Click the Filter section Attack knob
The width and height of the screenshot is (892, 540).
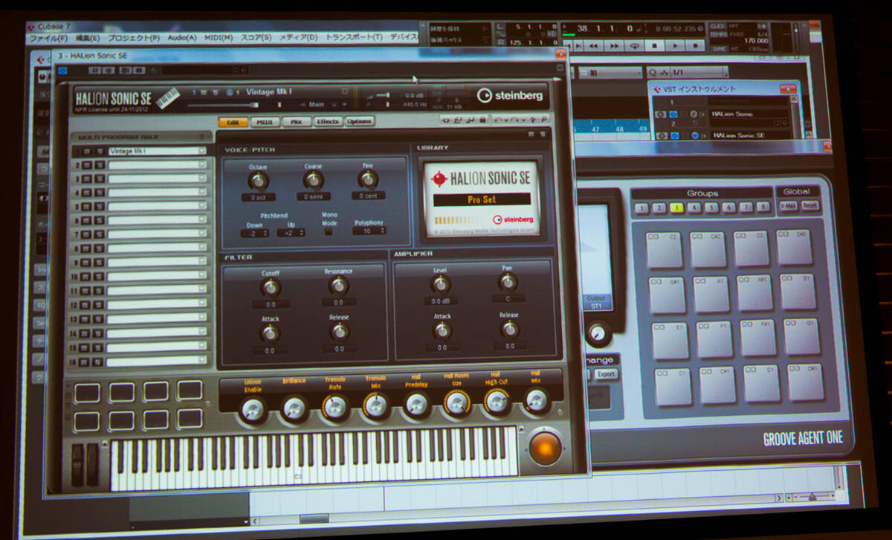point(270,332)
